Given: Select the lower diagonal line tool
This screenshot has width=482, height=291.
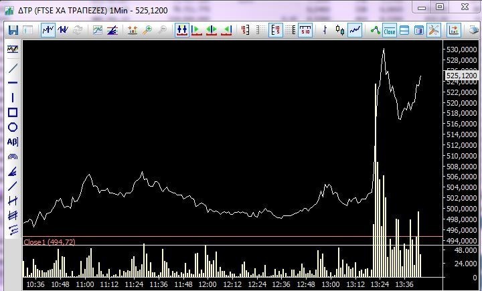Looking at the screenshot, I should pyautogui.click(x=13, y=186).
